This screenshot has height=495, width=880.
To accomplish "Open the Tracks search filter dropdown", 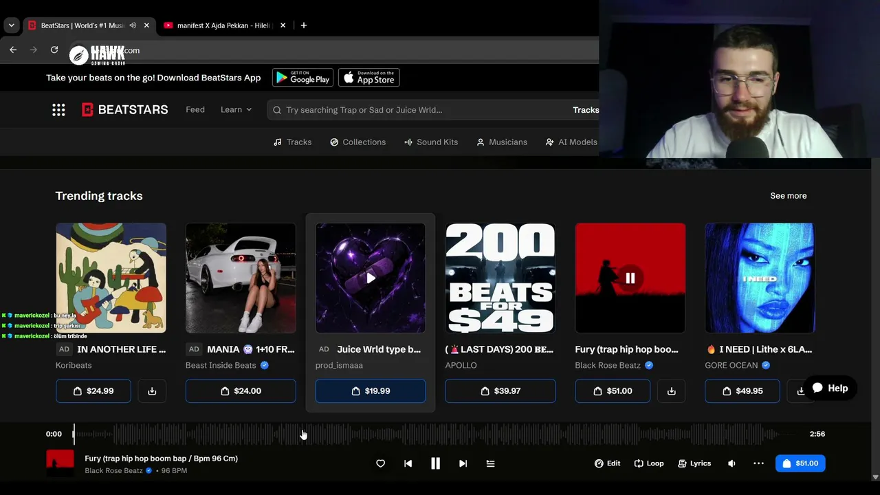I will coord(585,110).
